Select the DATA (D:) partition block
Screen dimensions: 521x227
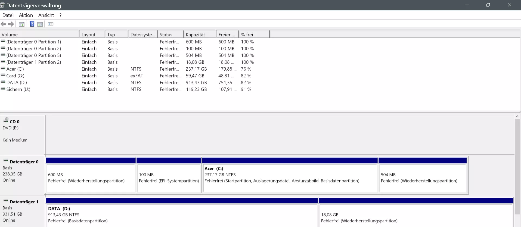(x=182, y=212)
